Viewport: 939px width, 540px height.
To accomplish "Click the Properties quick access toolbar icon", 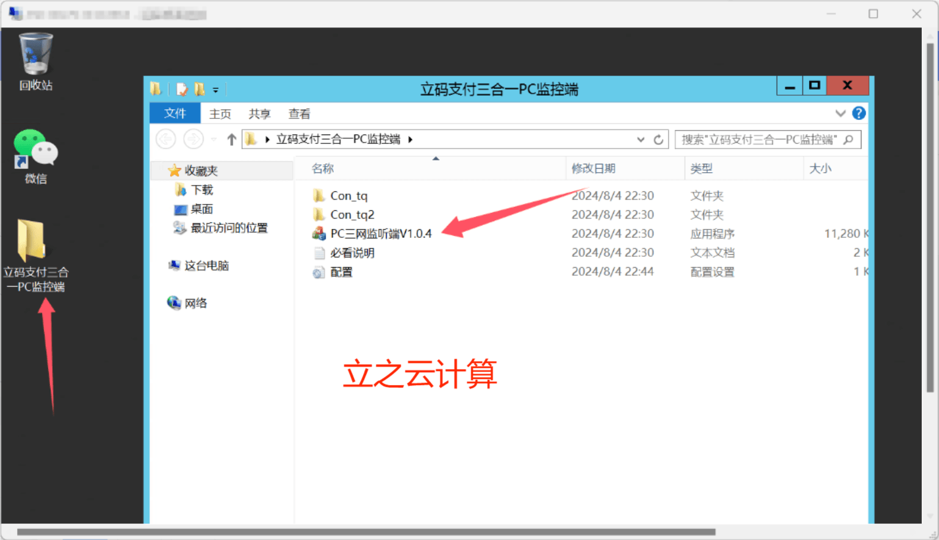I will click(181, 89).
